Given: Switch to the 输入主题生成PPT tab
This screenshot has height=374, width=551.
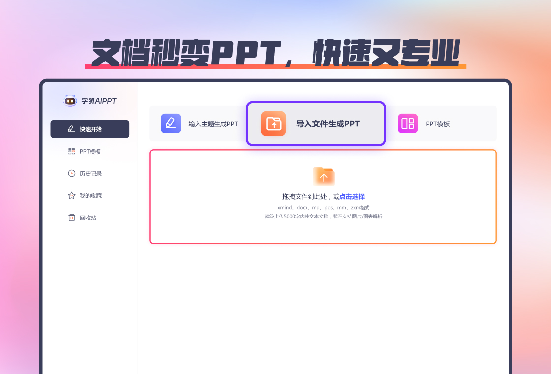Looking at the screenshot, I should tap(204, 124).
